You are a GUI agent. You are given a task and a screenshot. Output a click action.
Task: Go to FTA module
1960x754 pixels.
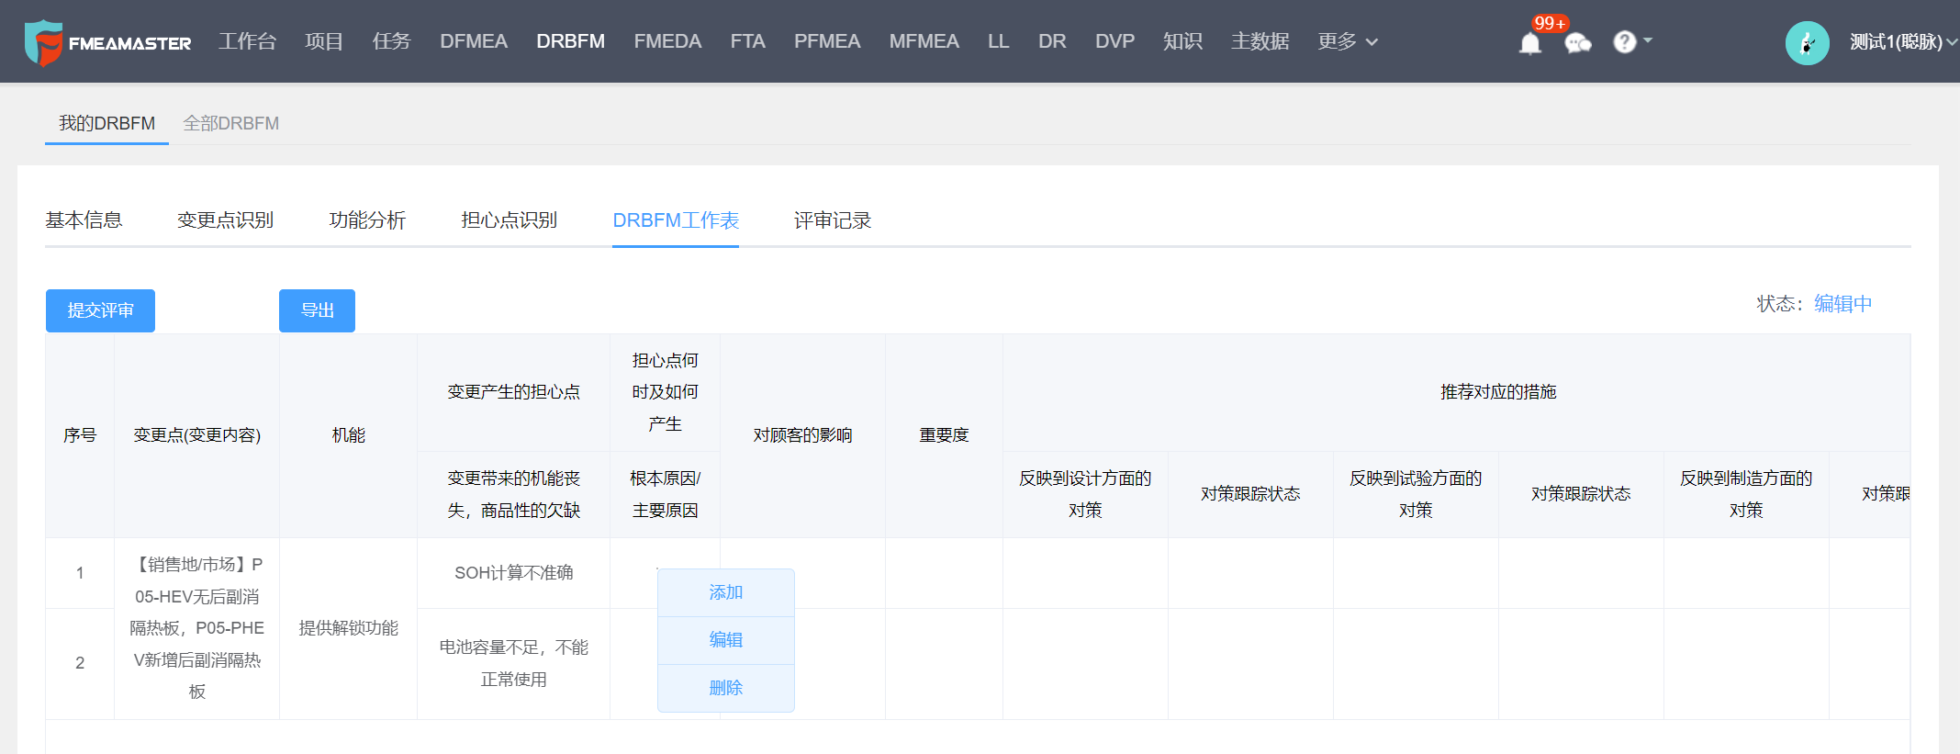click(x=747, y=41)
